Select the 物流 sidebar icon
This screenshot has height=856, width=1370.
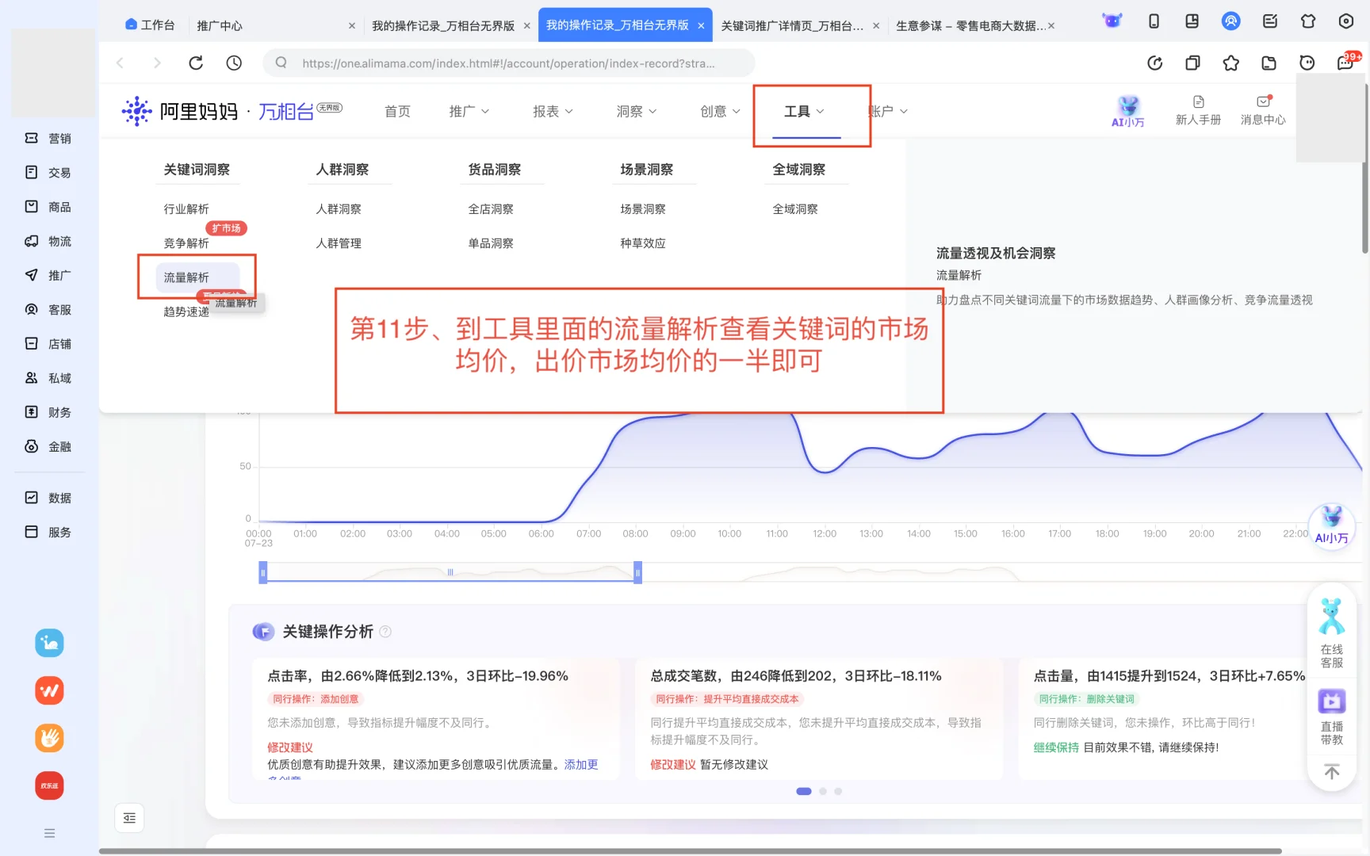pos(49,241)
